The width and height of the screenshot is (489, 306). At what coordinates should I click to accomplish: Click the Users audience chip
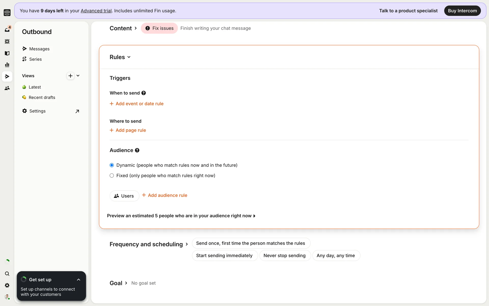pyautogui.click(x=124, y=196)
